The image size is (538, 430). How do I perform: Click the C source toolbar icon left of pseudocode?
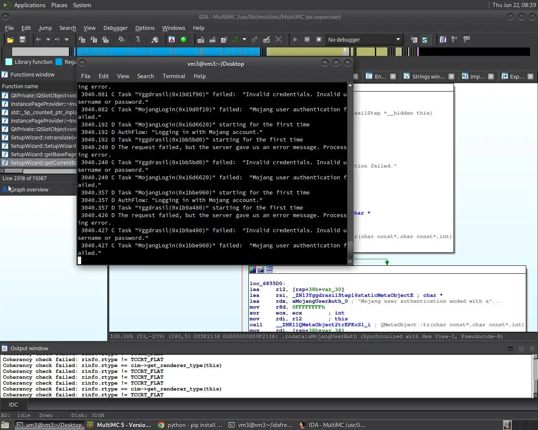[x=414, y=39]
